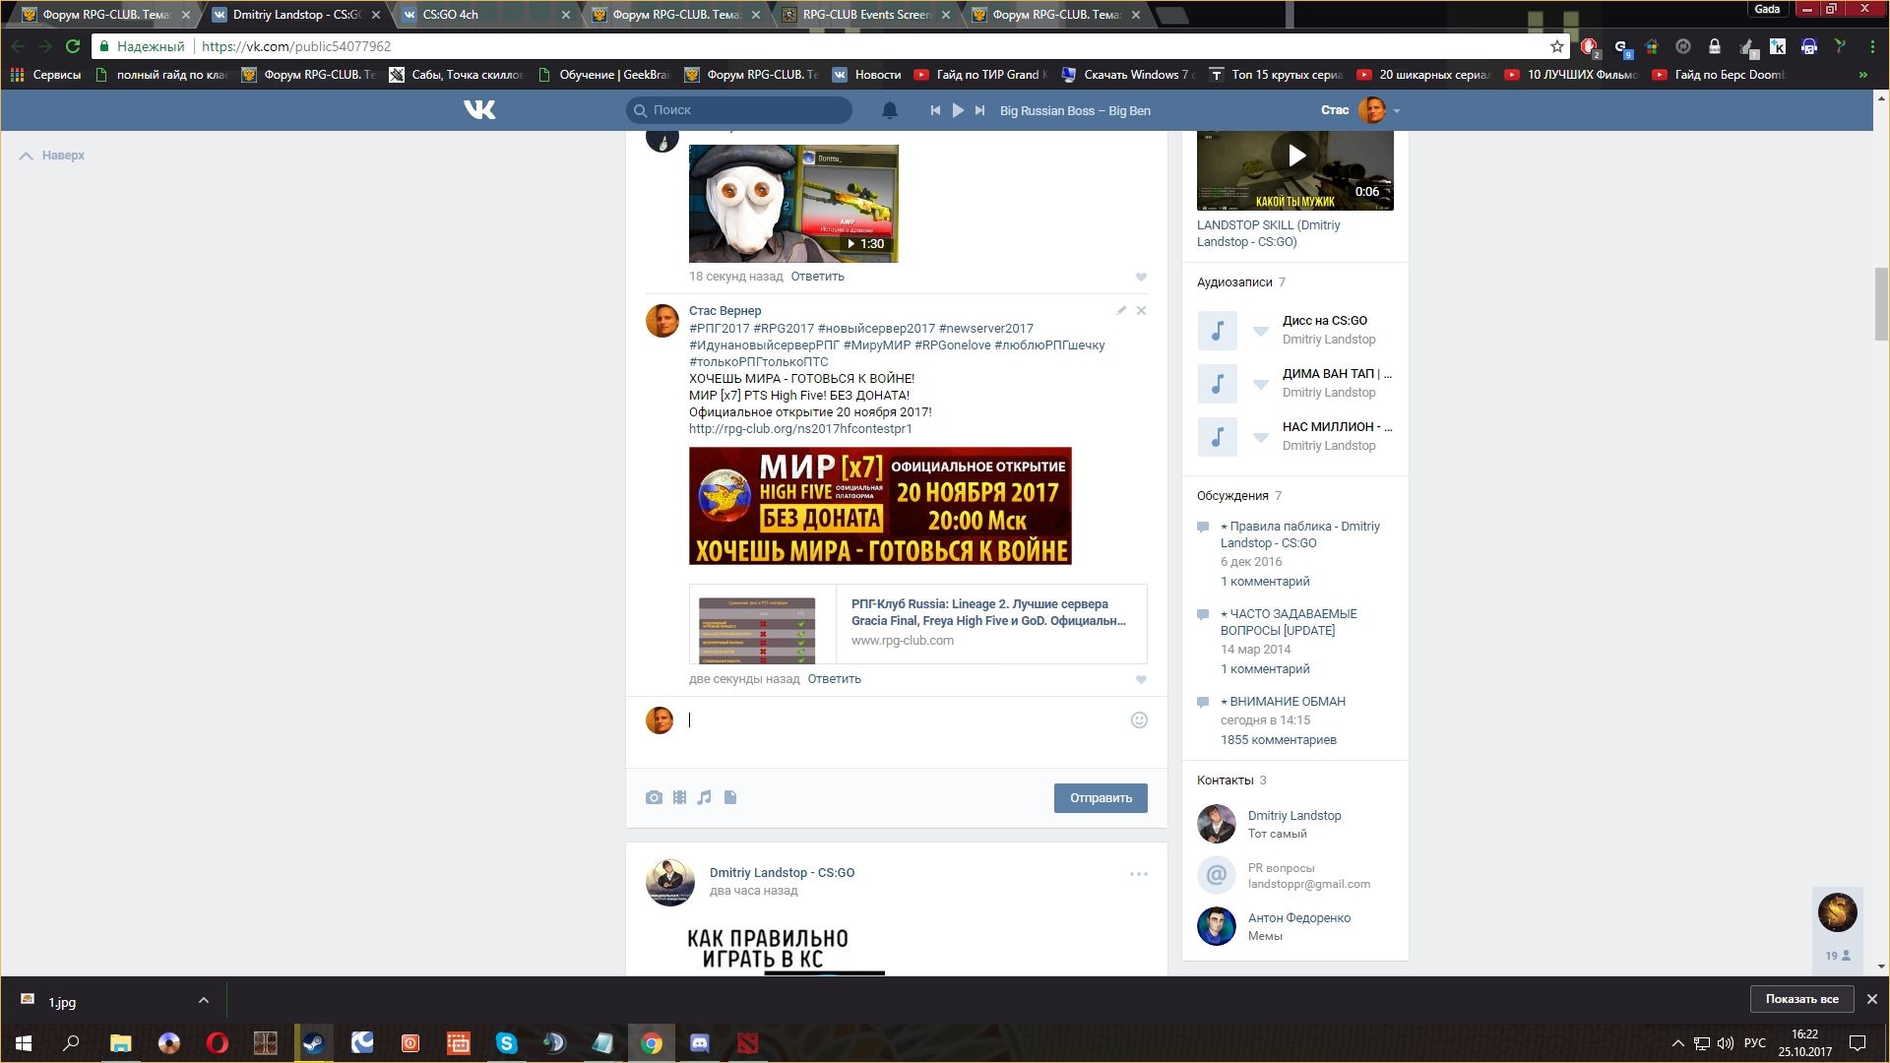The image size is (1890, 1063).
Task: Open the emoji picker in comment box
Action: click(1139, 720)
